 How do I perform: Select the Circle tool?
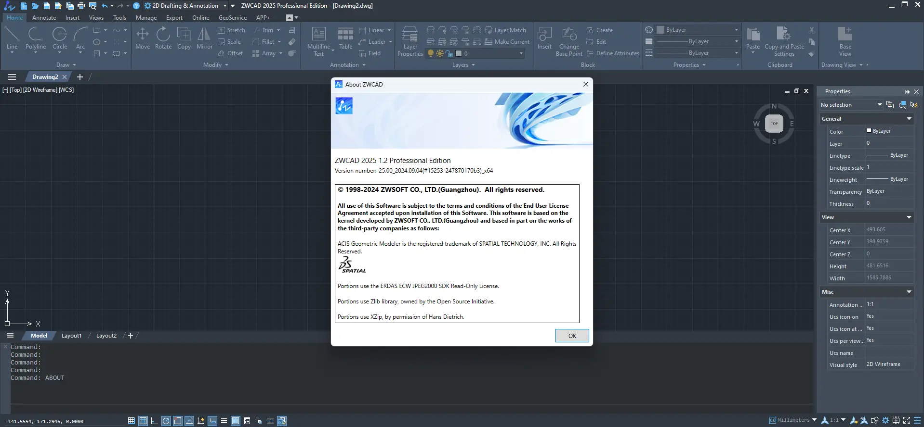pyautogui.click(x=60, y=38)
